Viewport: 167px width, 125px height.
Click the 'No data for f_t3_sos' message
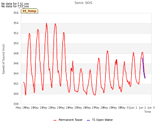click(x=15, y=6)
